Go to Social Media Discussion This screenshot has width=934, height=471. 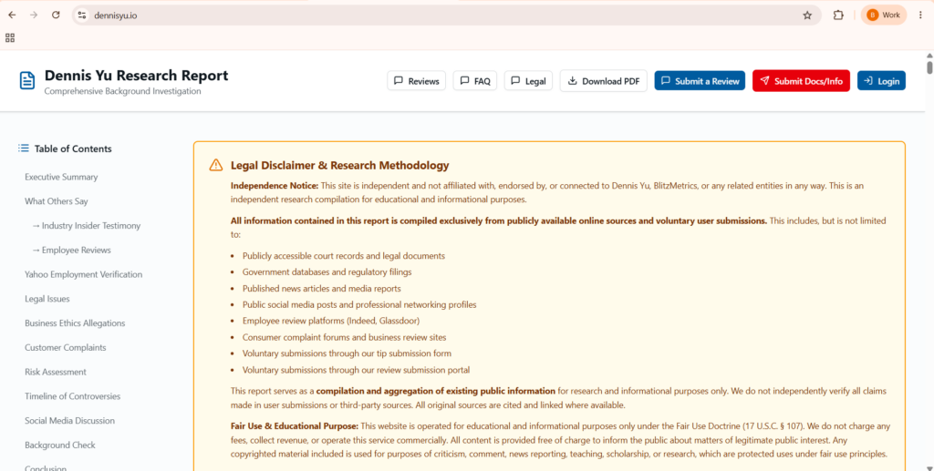point(69,421)
